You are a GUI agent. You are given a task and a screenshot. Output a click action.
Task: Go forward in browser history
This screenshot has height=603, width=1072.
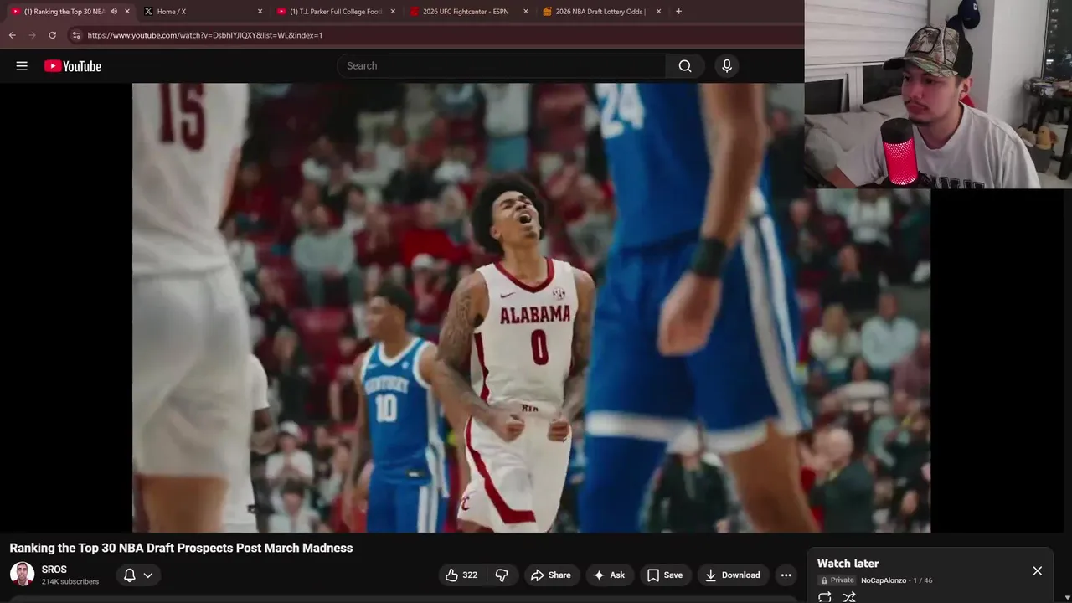point(32,35)
